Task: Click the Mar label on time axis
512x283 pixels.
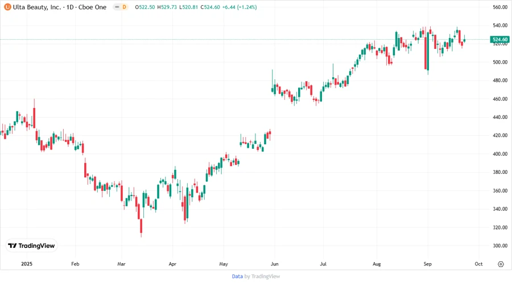Action: (121, 264)
